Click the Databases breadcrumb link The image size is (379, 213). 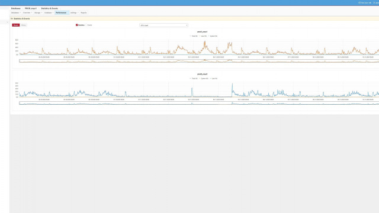click(16, 8)
